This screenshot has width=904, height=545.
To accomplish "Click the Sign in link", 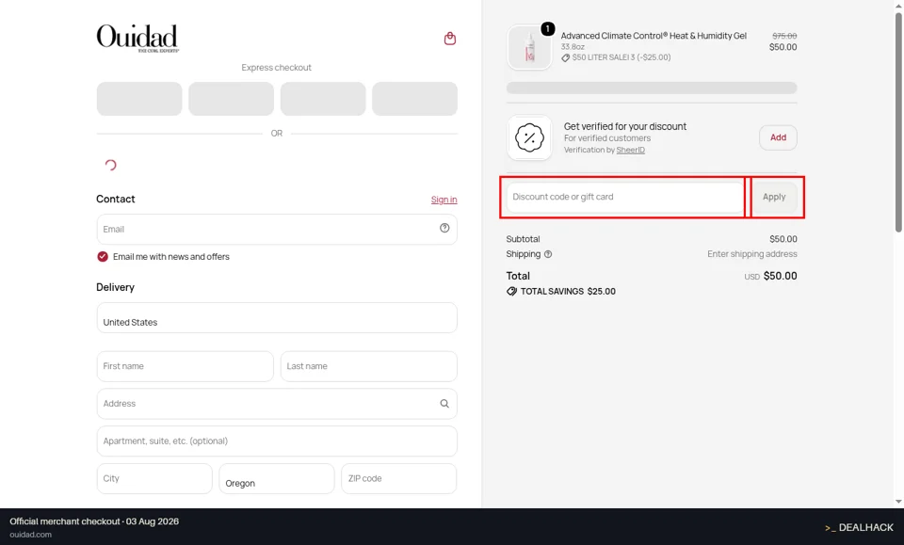I will point(444,200).
